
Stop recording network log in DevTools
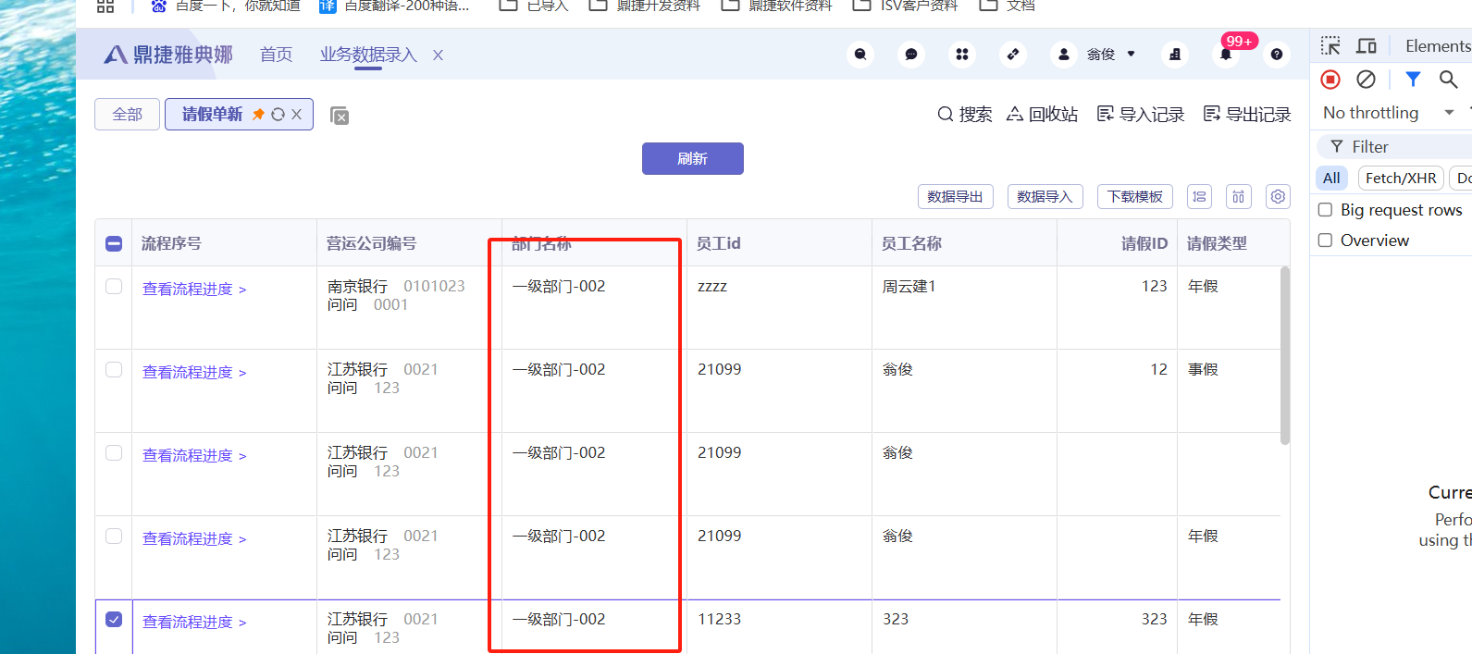(x=1330, y=80)
